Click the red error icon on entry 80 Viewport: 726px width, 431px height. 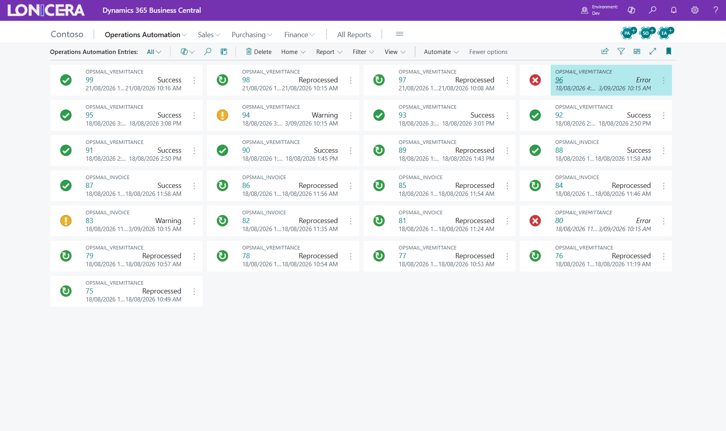tap(535, 221)
